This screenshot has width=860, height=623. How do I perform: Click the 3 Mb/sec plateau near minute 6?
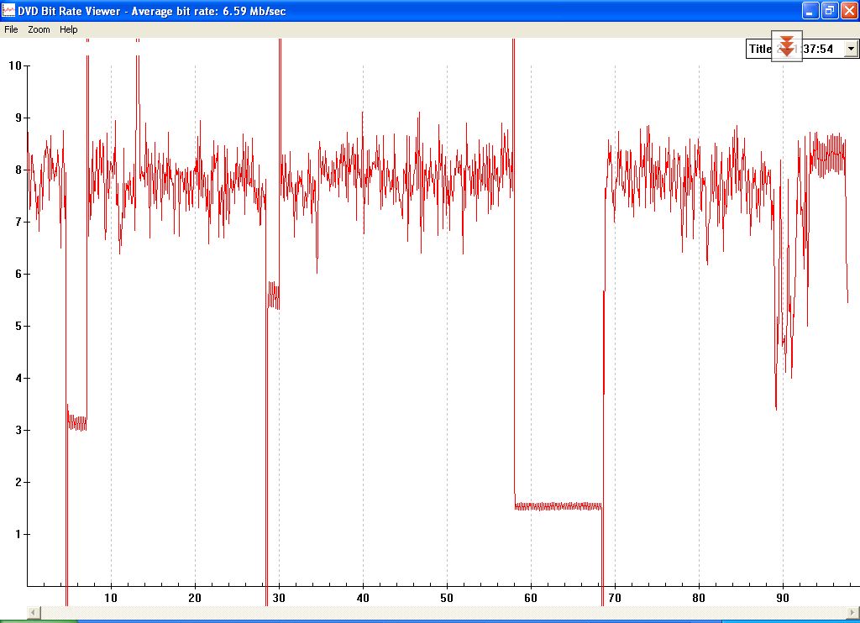(x=77, y=422)
